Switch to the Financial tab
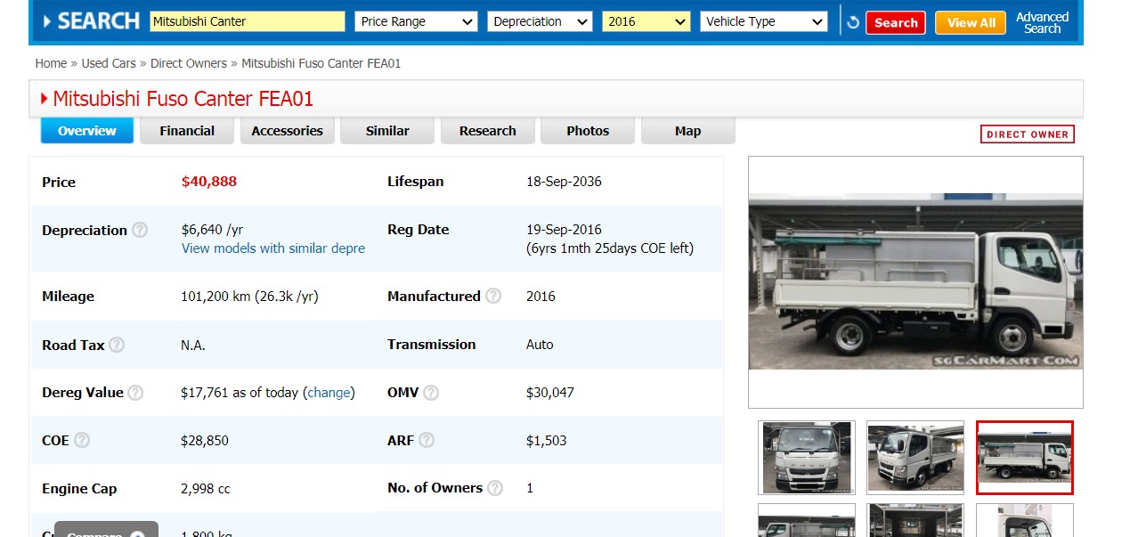Image resolution: width=1130 pixels, height=537 pixels. click(187, 131)
